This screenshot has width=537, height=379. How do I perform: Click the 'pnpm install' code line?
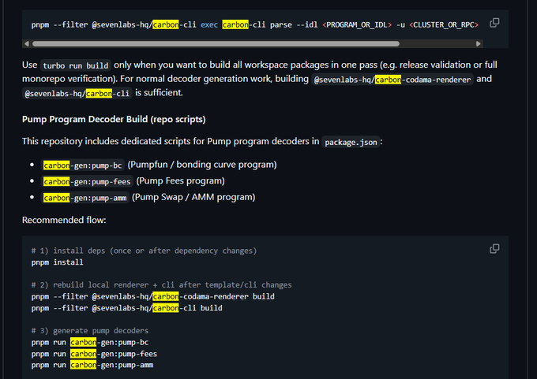(57, 262)
